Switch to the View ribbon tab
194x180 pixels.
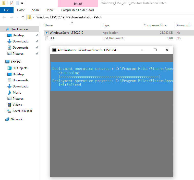click(x=50, y=10)
